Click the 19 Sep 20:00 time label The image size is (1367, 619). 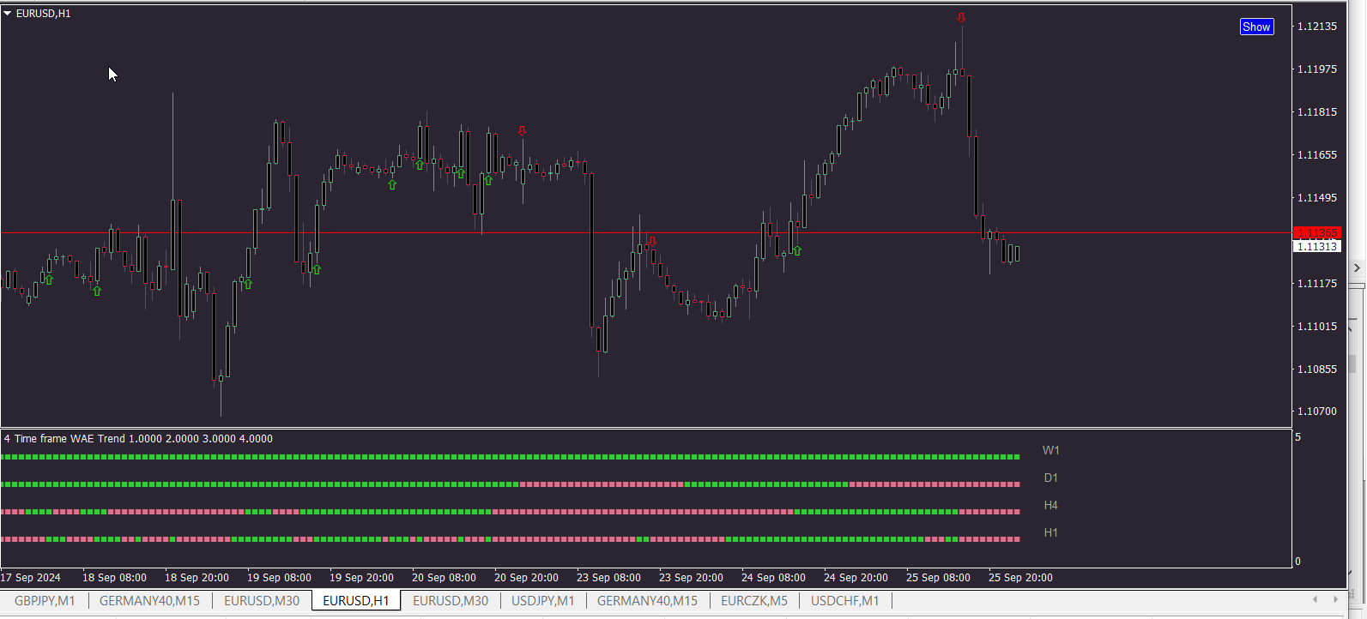click(361, 578)
